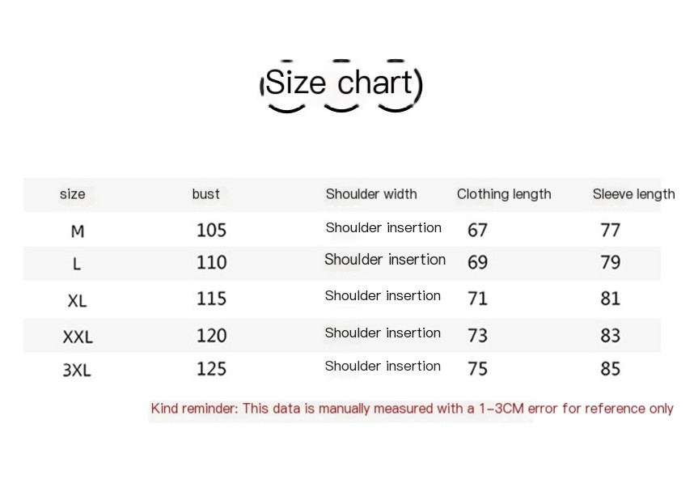Click the M size row label
This screenshot has height=496, width=694.
pos(78,231)
